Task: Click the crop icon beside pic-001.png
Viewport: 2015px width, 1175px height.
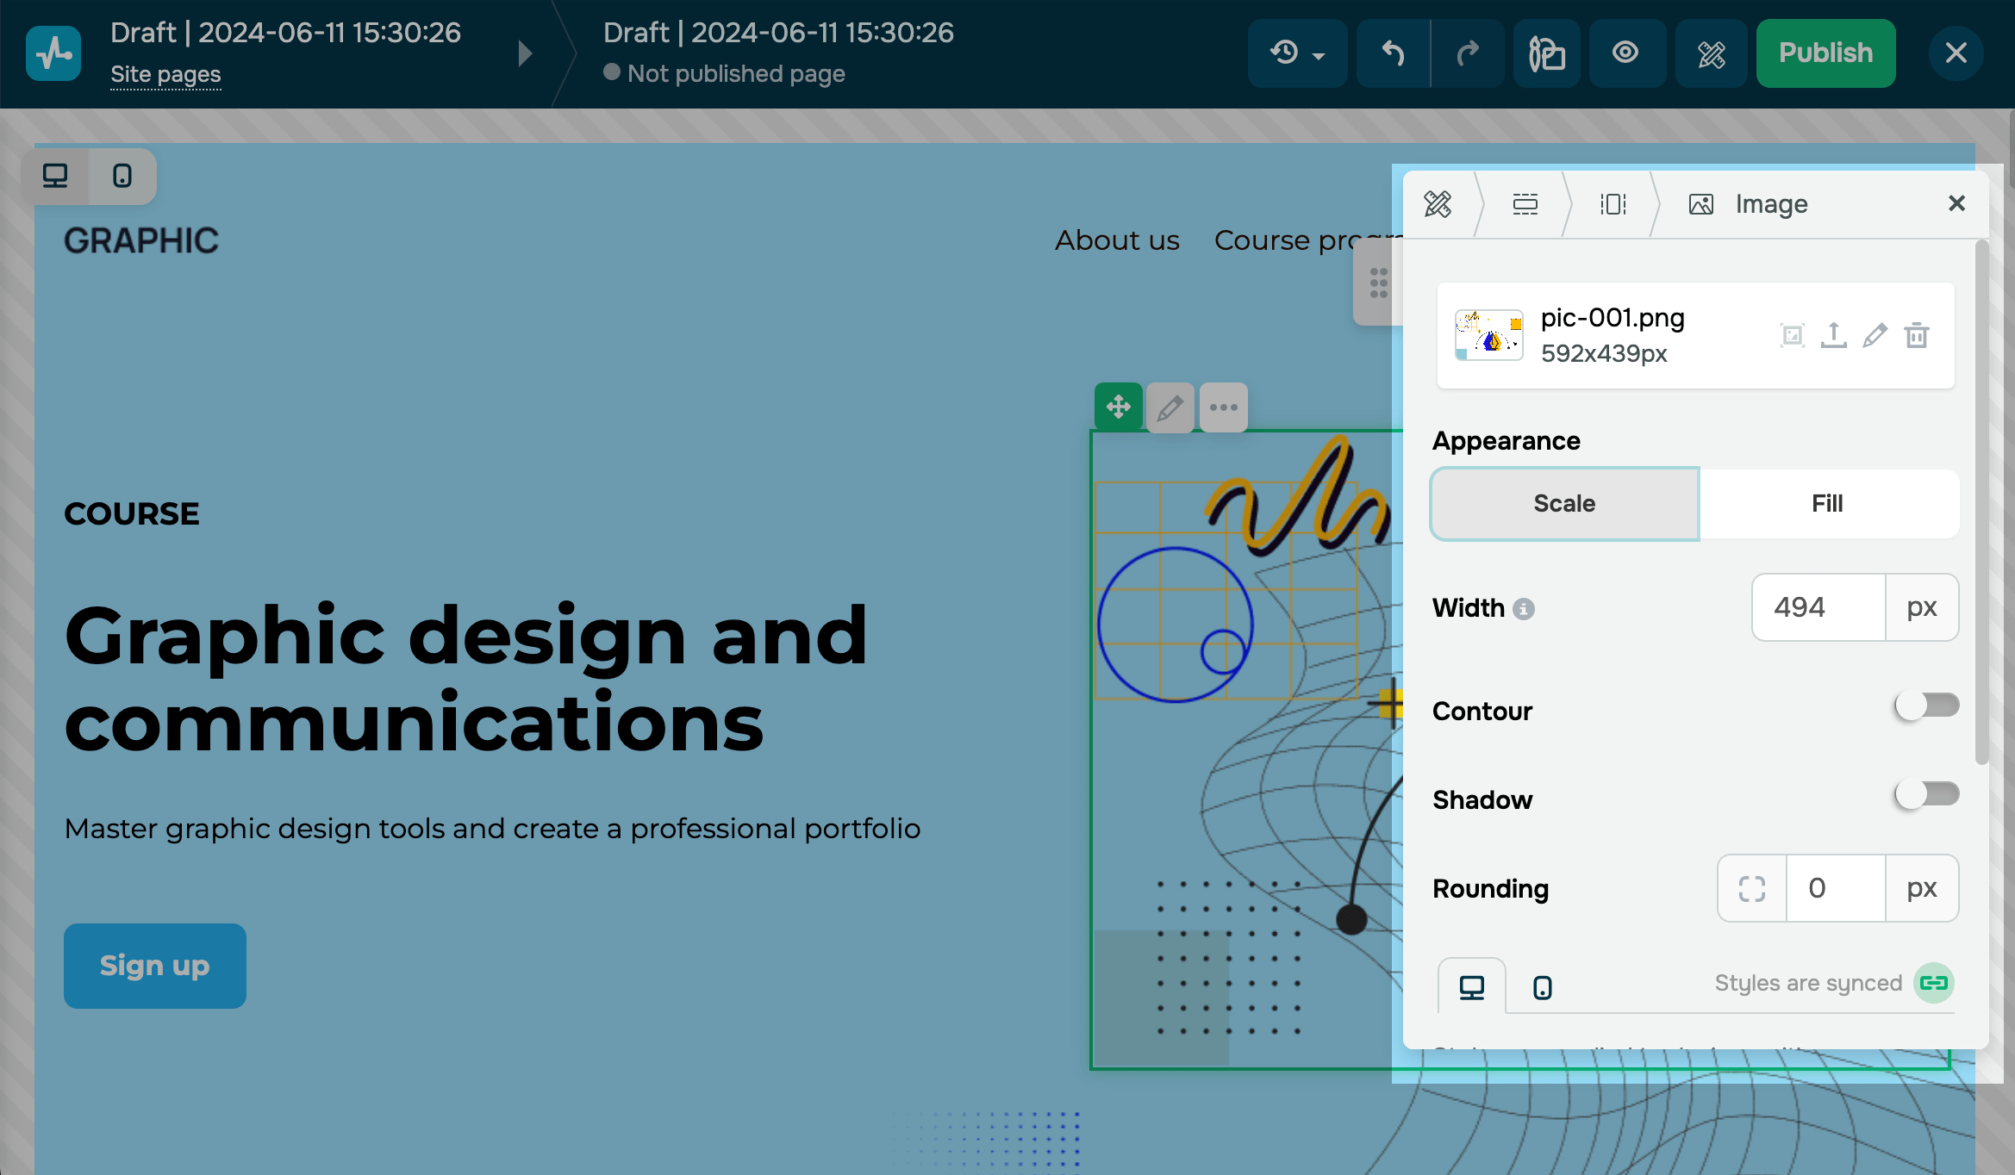Action: pos(1792,335)
